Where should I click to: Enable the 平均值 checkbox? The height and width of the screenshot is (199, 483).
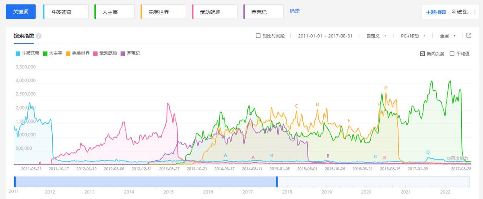(452, 54)
